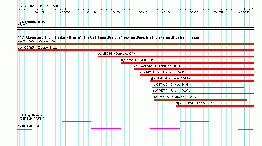
Task: Click the 78231k ruler label
Action: (x=142, y=12)
